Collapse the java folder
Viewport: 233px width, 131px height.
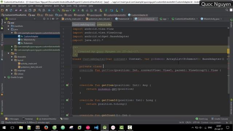click(9, 29)
